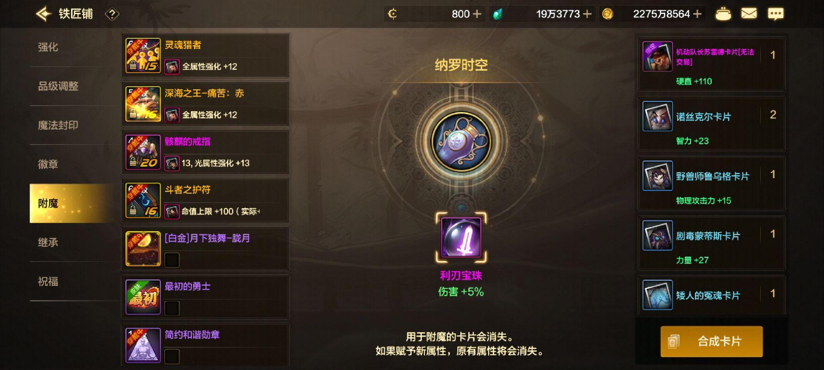Image resolution: width=824 pixels, height=370 pixels.
Task: Choose the 剧毒蒙蒂斯卡片 card
Action: point(711,243)
